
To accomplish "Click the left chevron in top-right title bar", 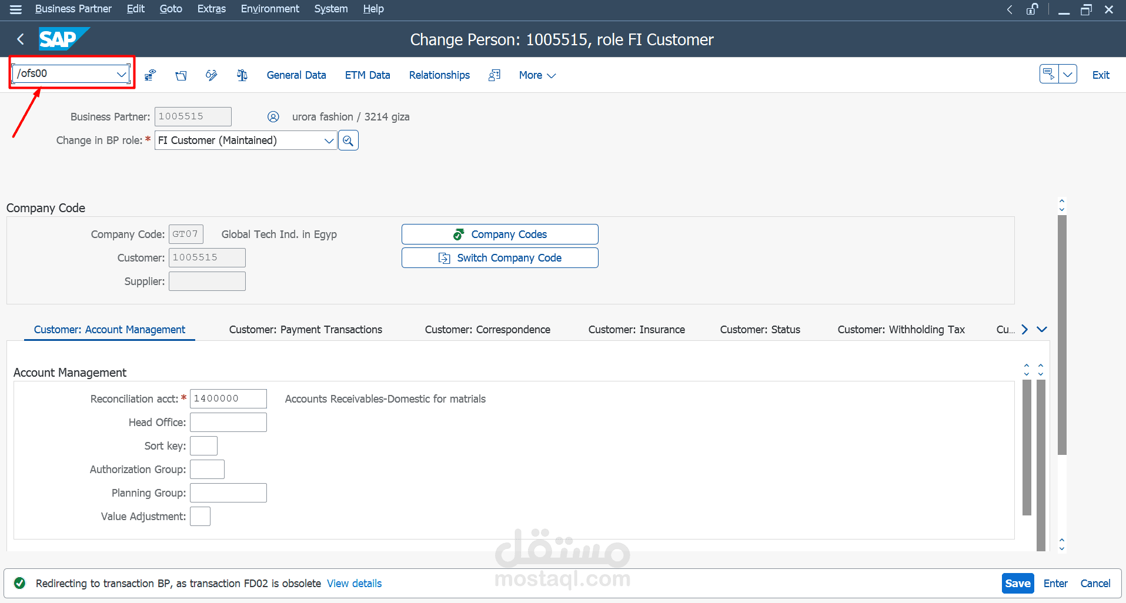I will (1010, 9).
